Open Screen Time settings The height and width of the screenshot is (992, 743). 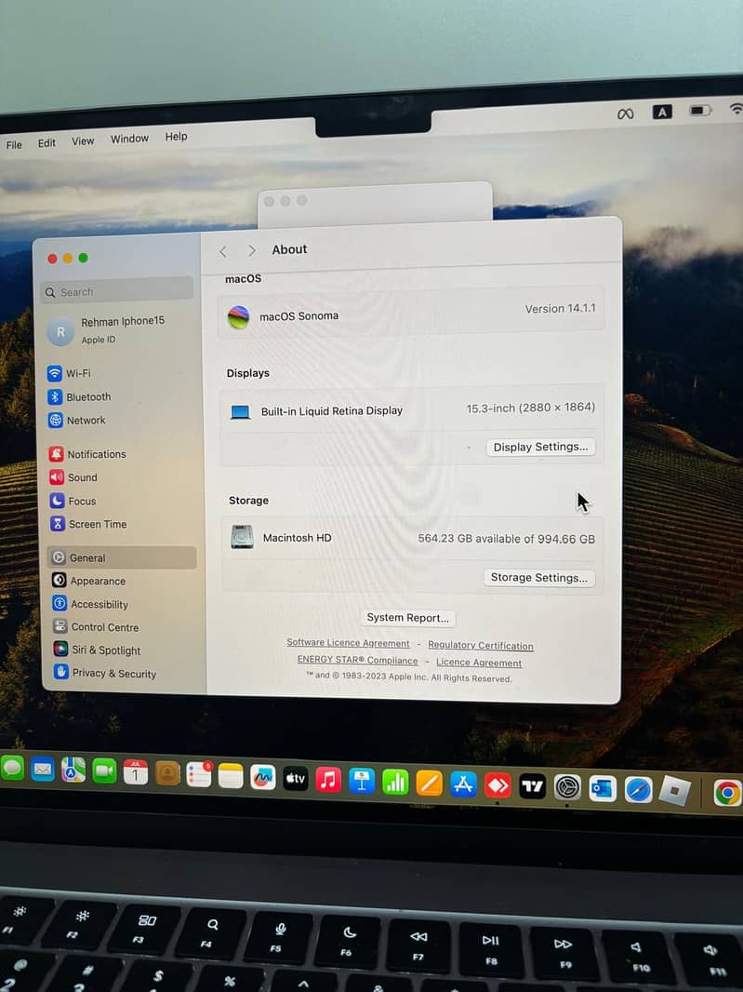click(x=89, y=525)
